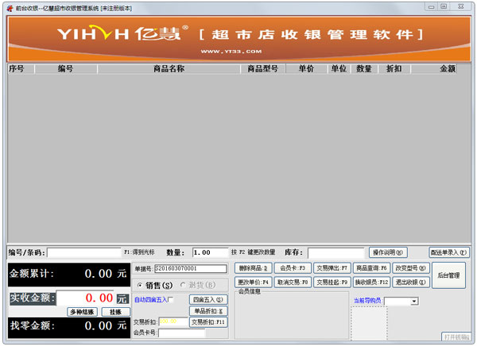Image resolution: width=477 pixels, height=346 pixels.
Task: Open 商品查询:F6 product search
Action: pos(371,268)
